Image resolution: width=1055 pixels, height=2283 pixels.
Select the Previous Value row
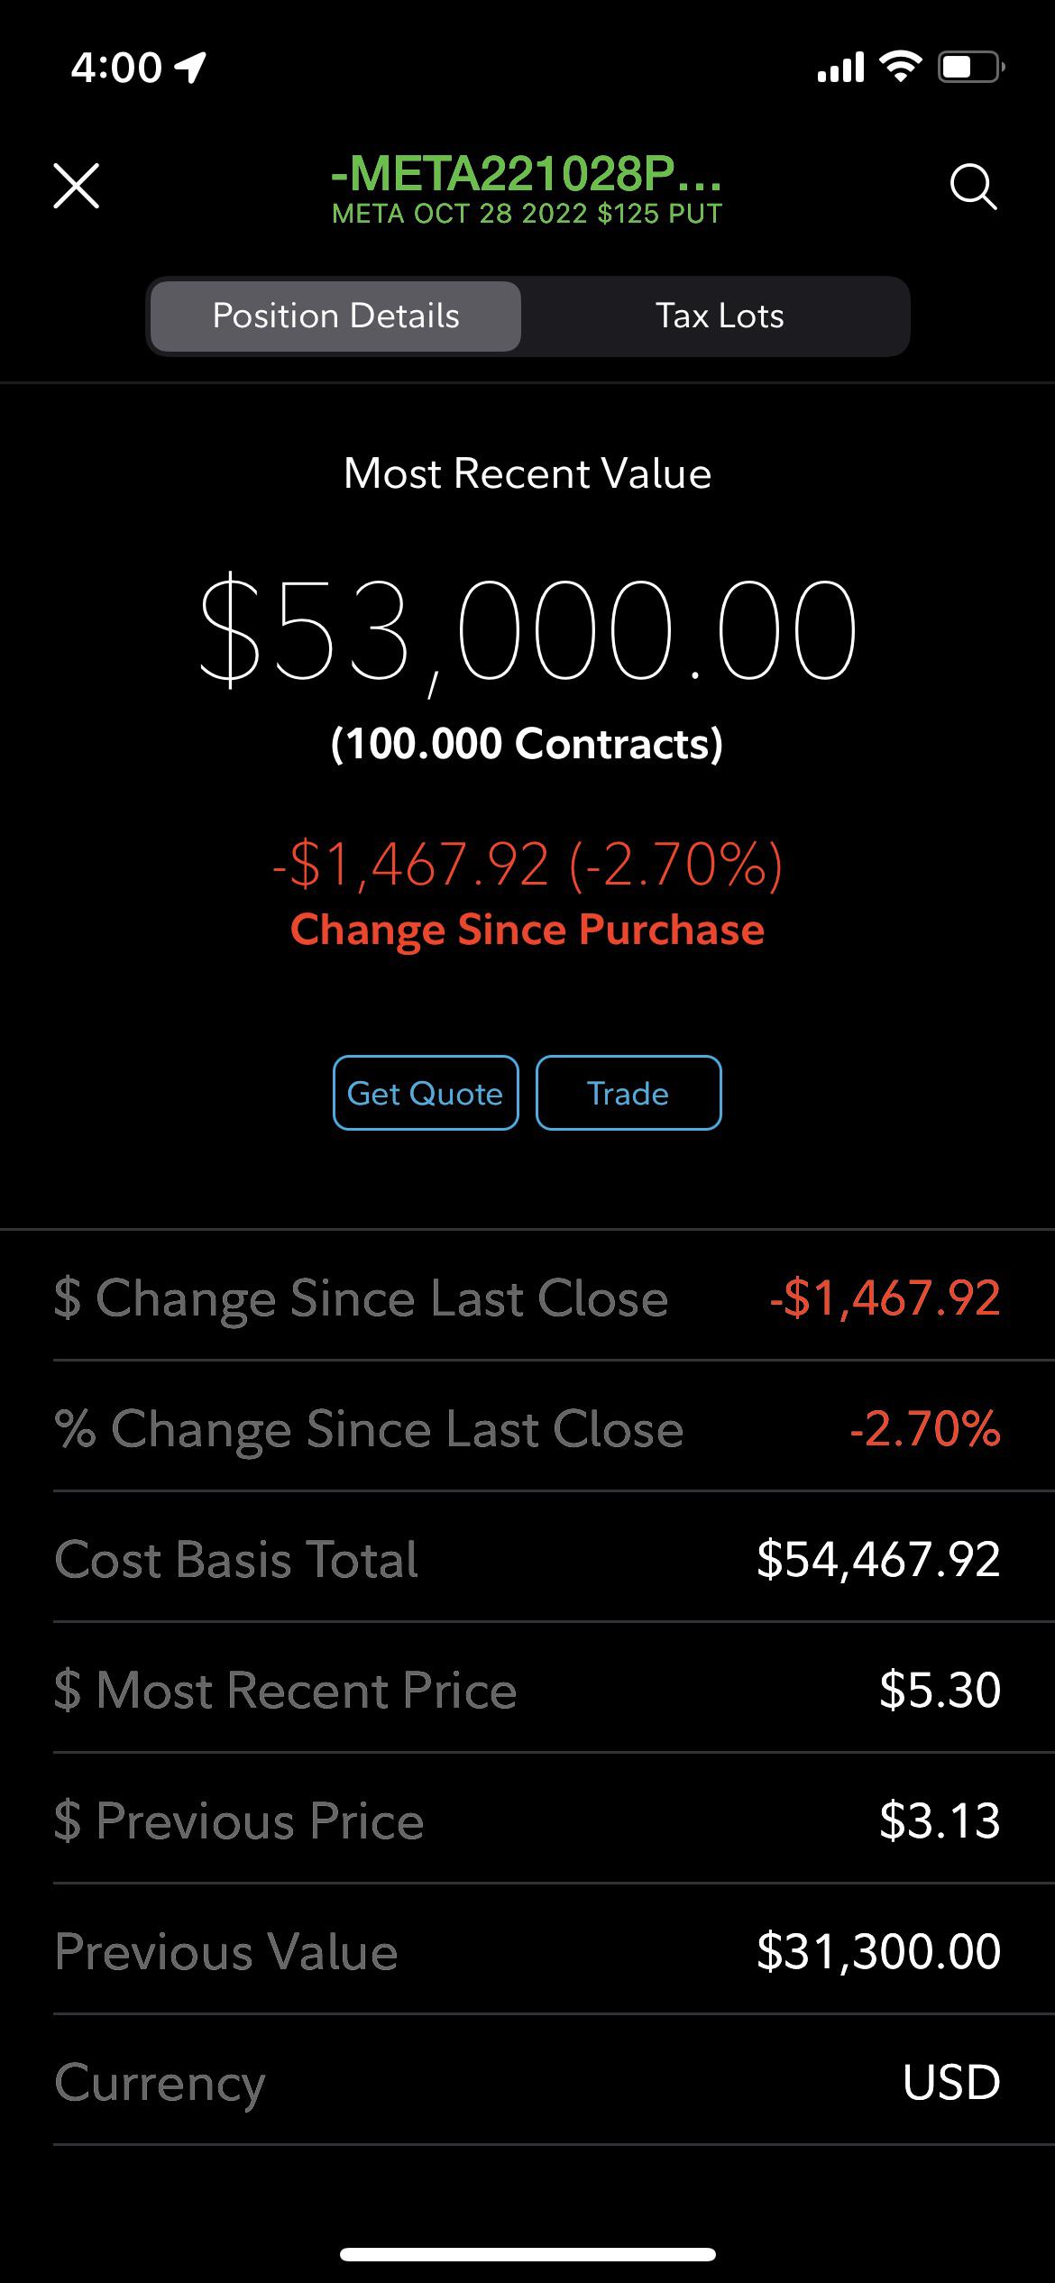click(x=527, y=1951)
